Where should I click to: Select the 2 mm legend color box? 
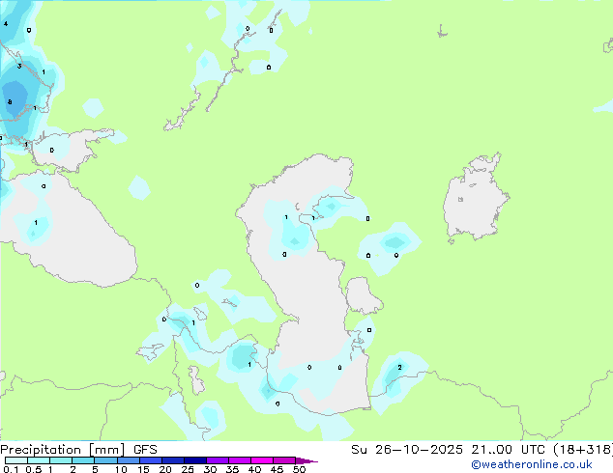point(83,460)
